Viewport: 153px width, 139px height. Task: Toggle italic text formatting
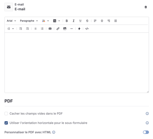[74, 21]
